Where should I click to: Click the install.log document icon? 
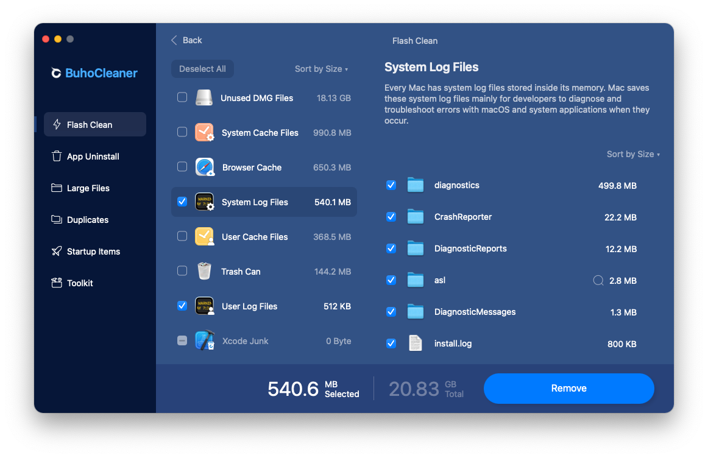[416, 343]
